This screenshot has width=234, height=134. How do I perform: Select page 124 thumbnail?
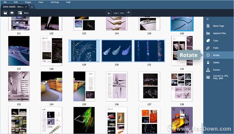pos(117,23)
